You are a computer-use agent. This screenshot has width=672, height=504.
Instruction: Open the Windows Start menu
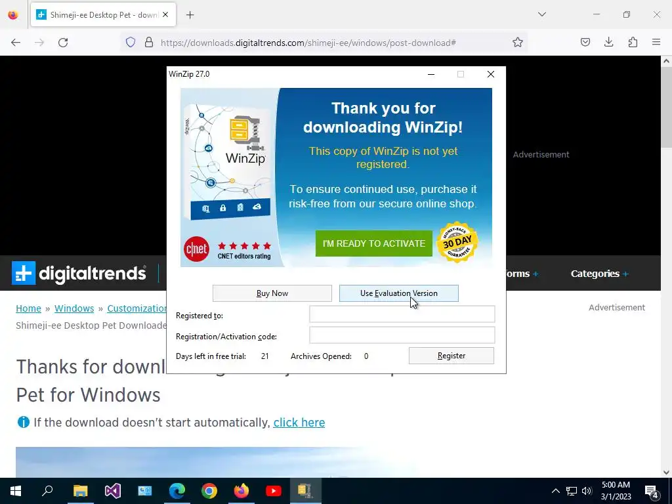[x=16, y=491]
